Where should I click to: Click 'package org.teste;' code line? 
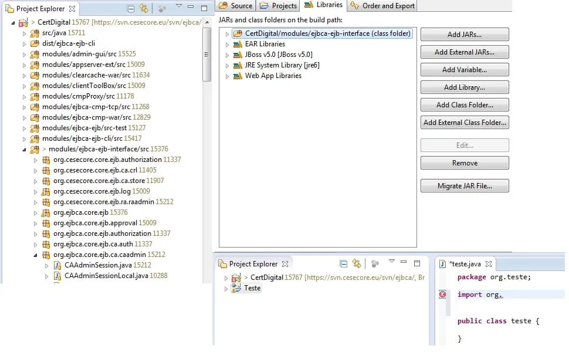point(494,277)
